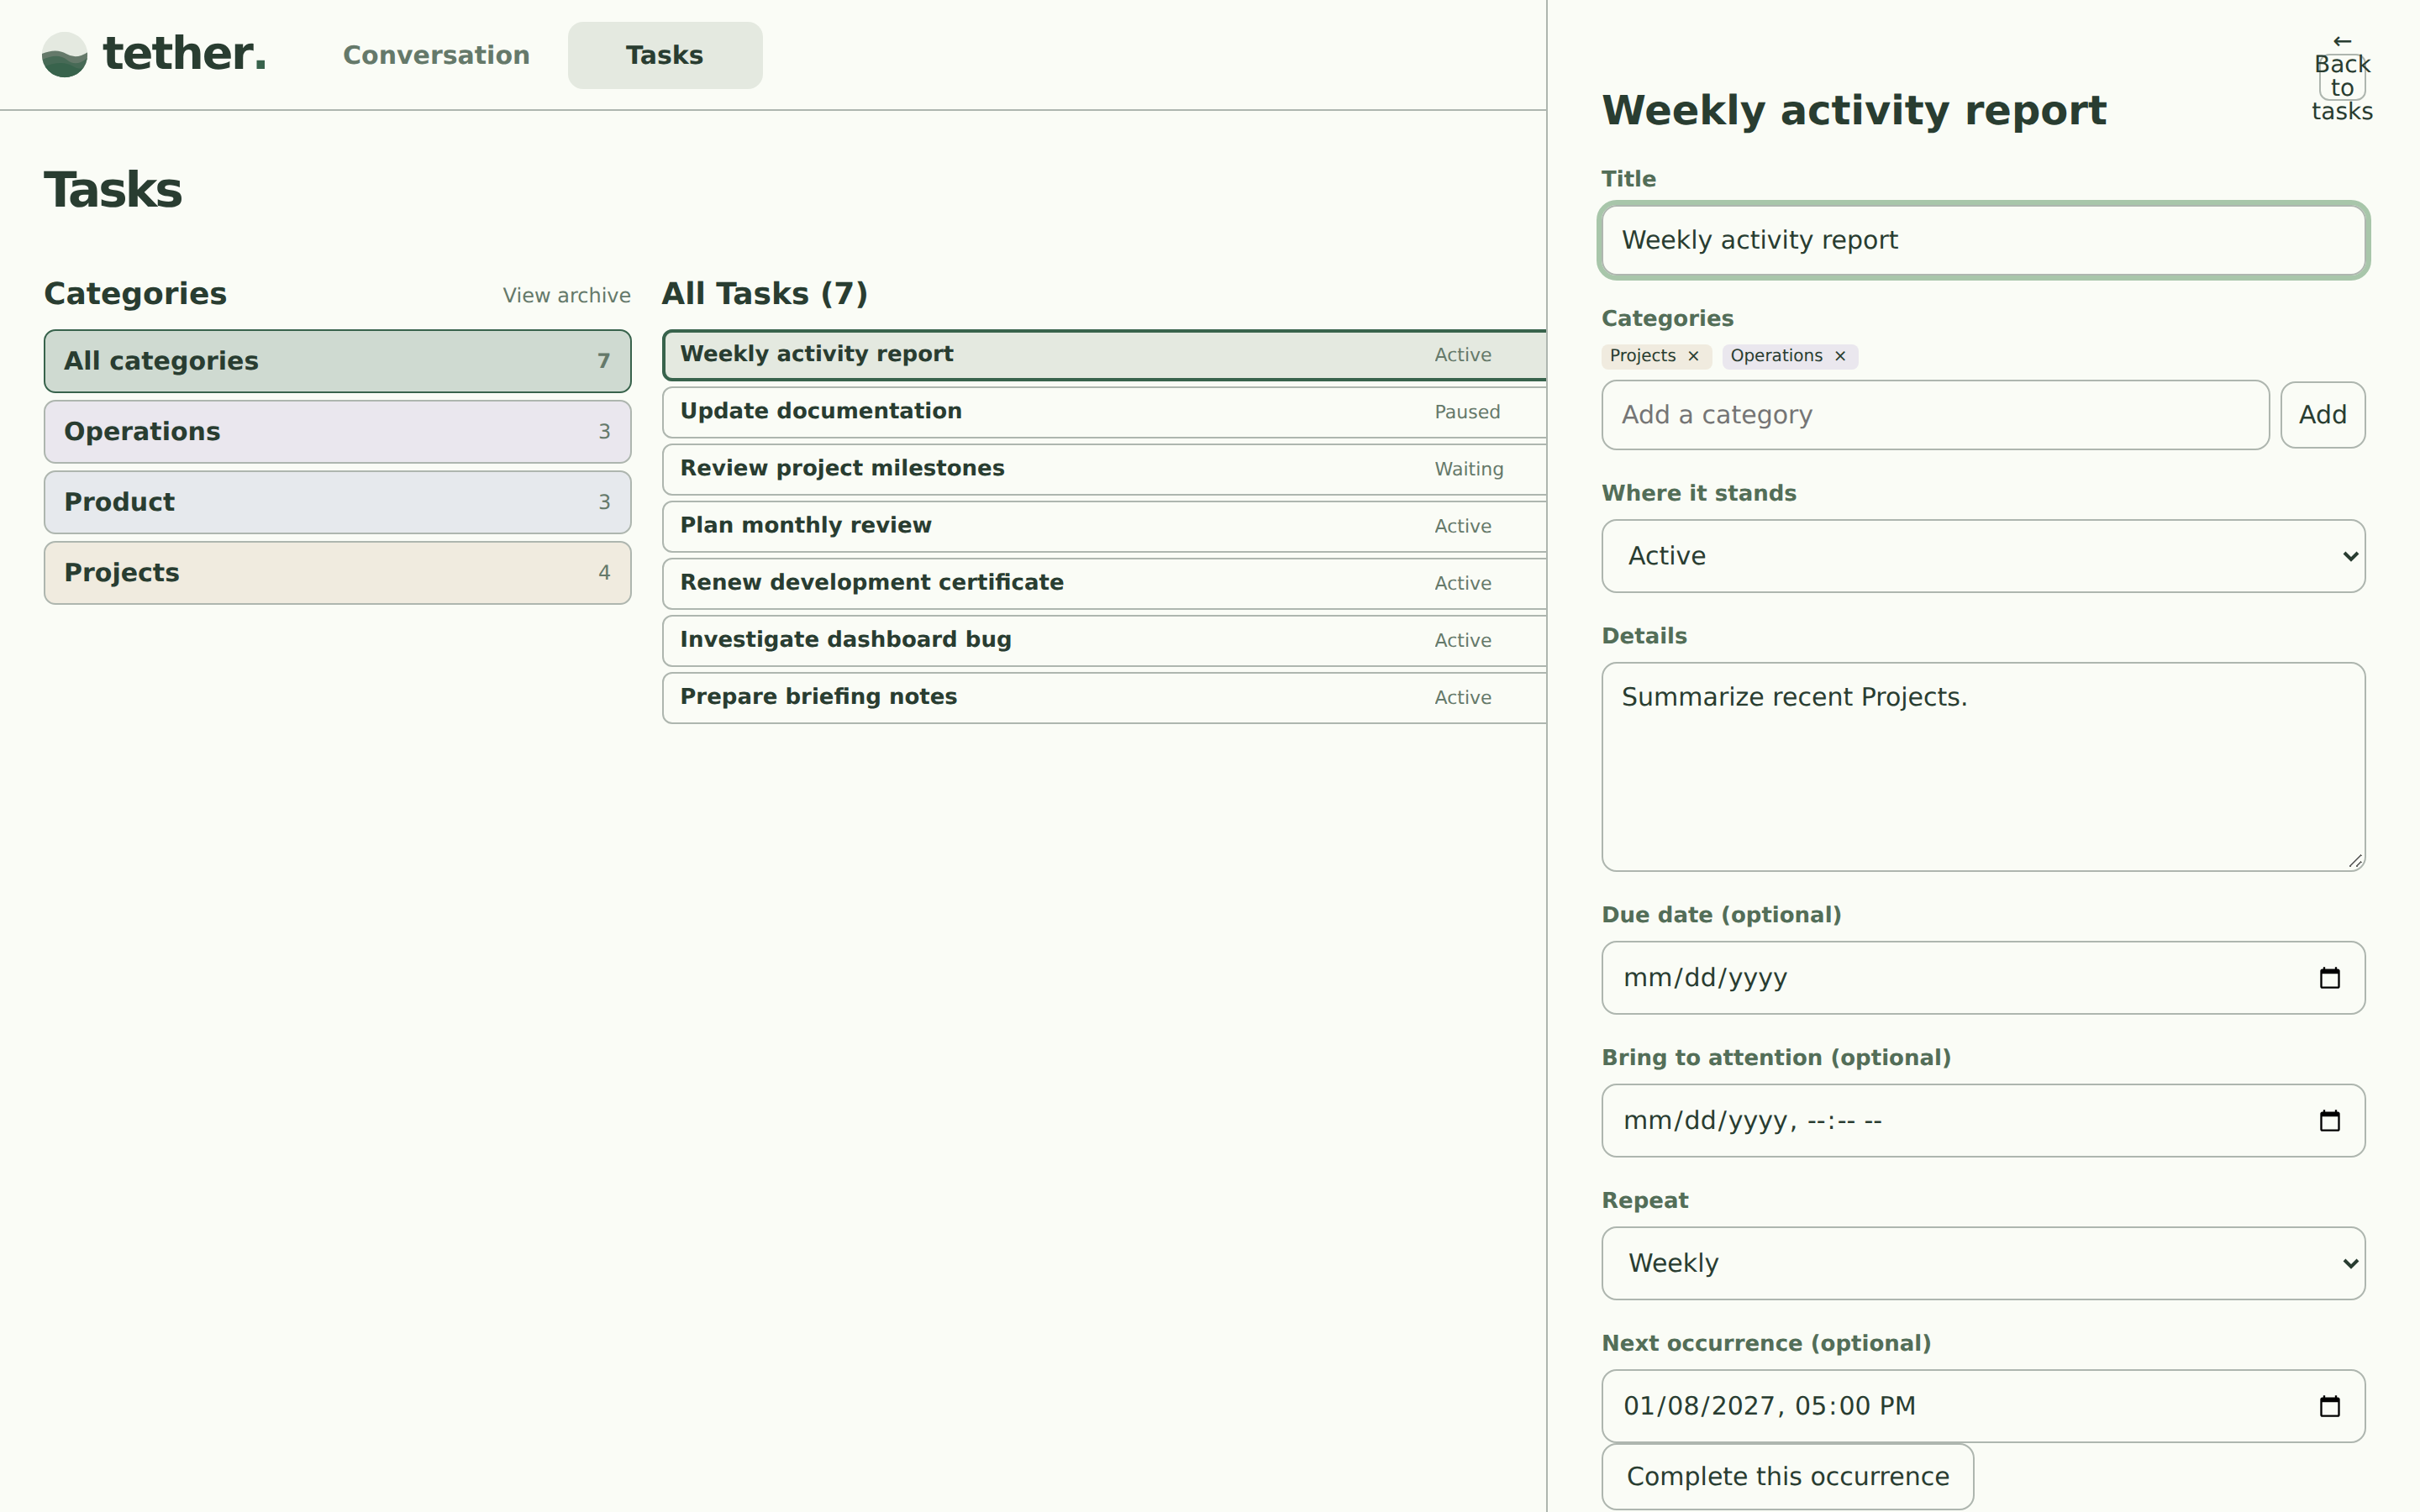
Task: Click the Add a category input
Action: (x=1935, y=415)
